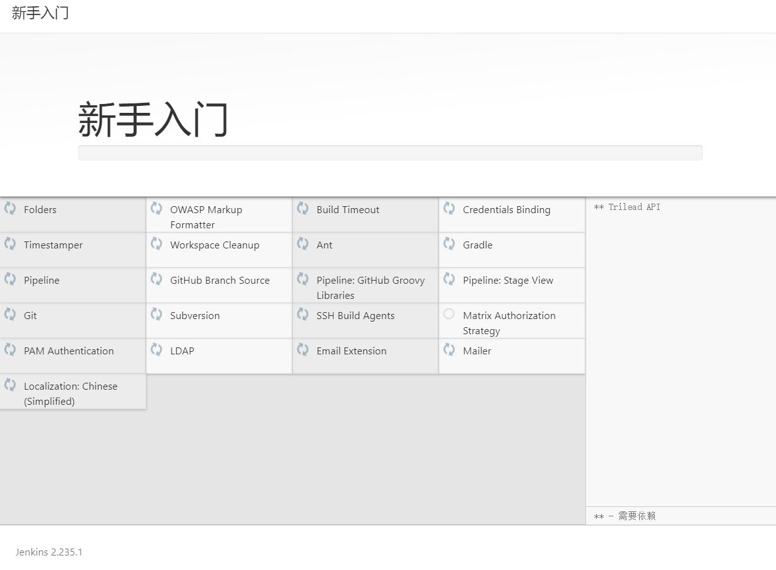Click the pending circle icon beside Matrix Authorization Strategy
Screen dimensions: 776x570
click(x=449, y=314)
